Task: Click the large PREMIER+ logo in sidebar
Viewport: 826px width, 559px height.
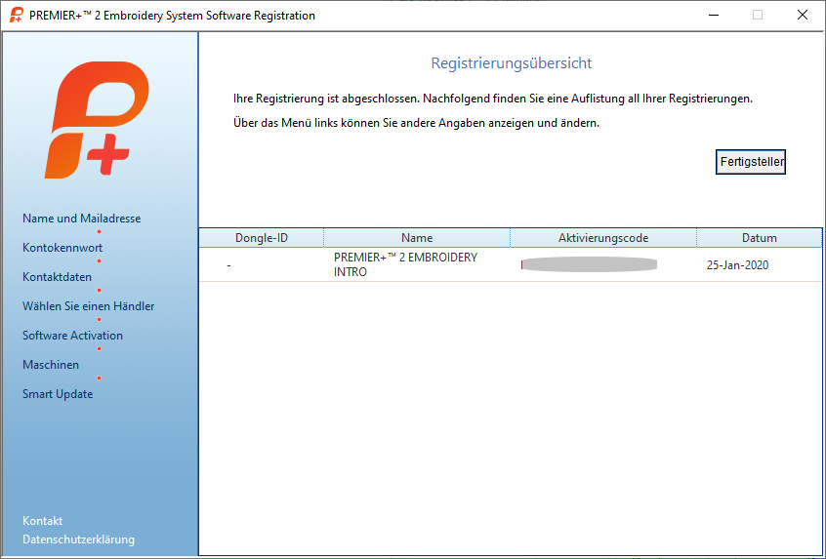Action: 98,120
